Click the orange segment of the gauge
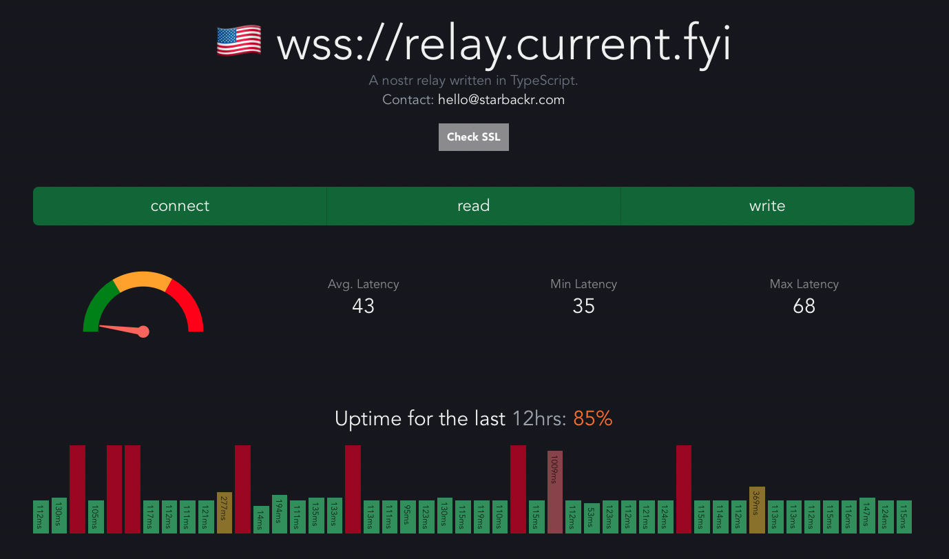 (x=142, y=279)
